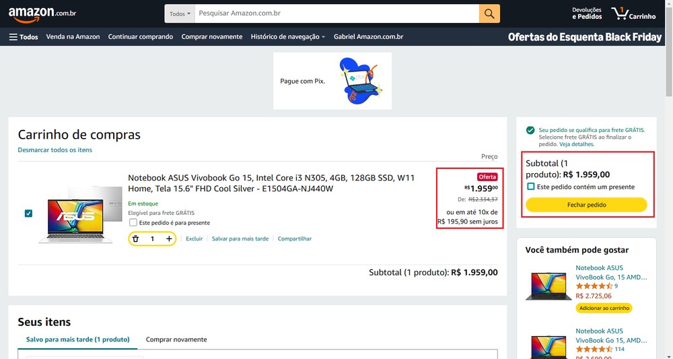Click the cart item ASUS notebook image

80,215
